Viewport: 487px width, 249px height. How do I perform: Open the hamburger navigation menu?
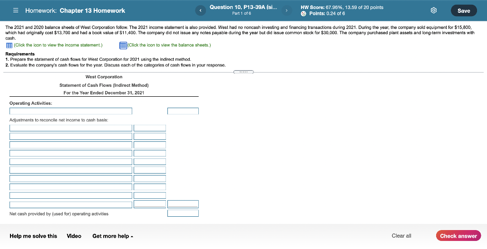(16, 10)
